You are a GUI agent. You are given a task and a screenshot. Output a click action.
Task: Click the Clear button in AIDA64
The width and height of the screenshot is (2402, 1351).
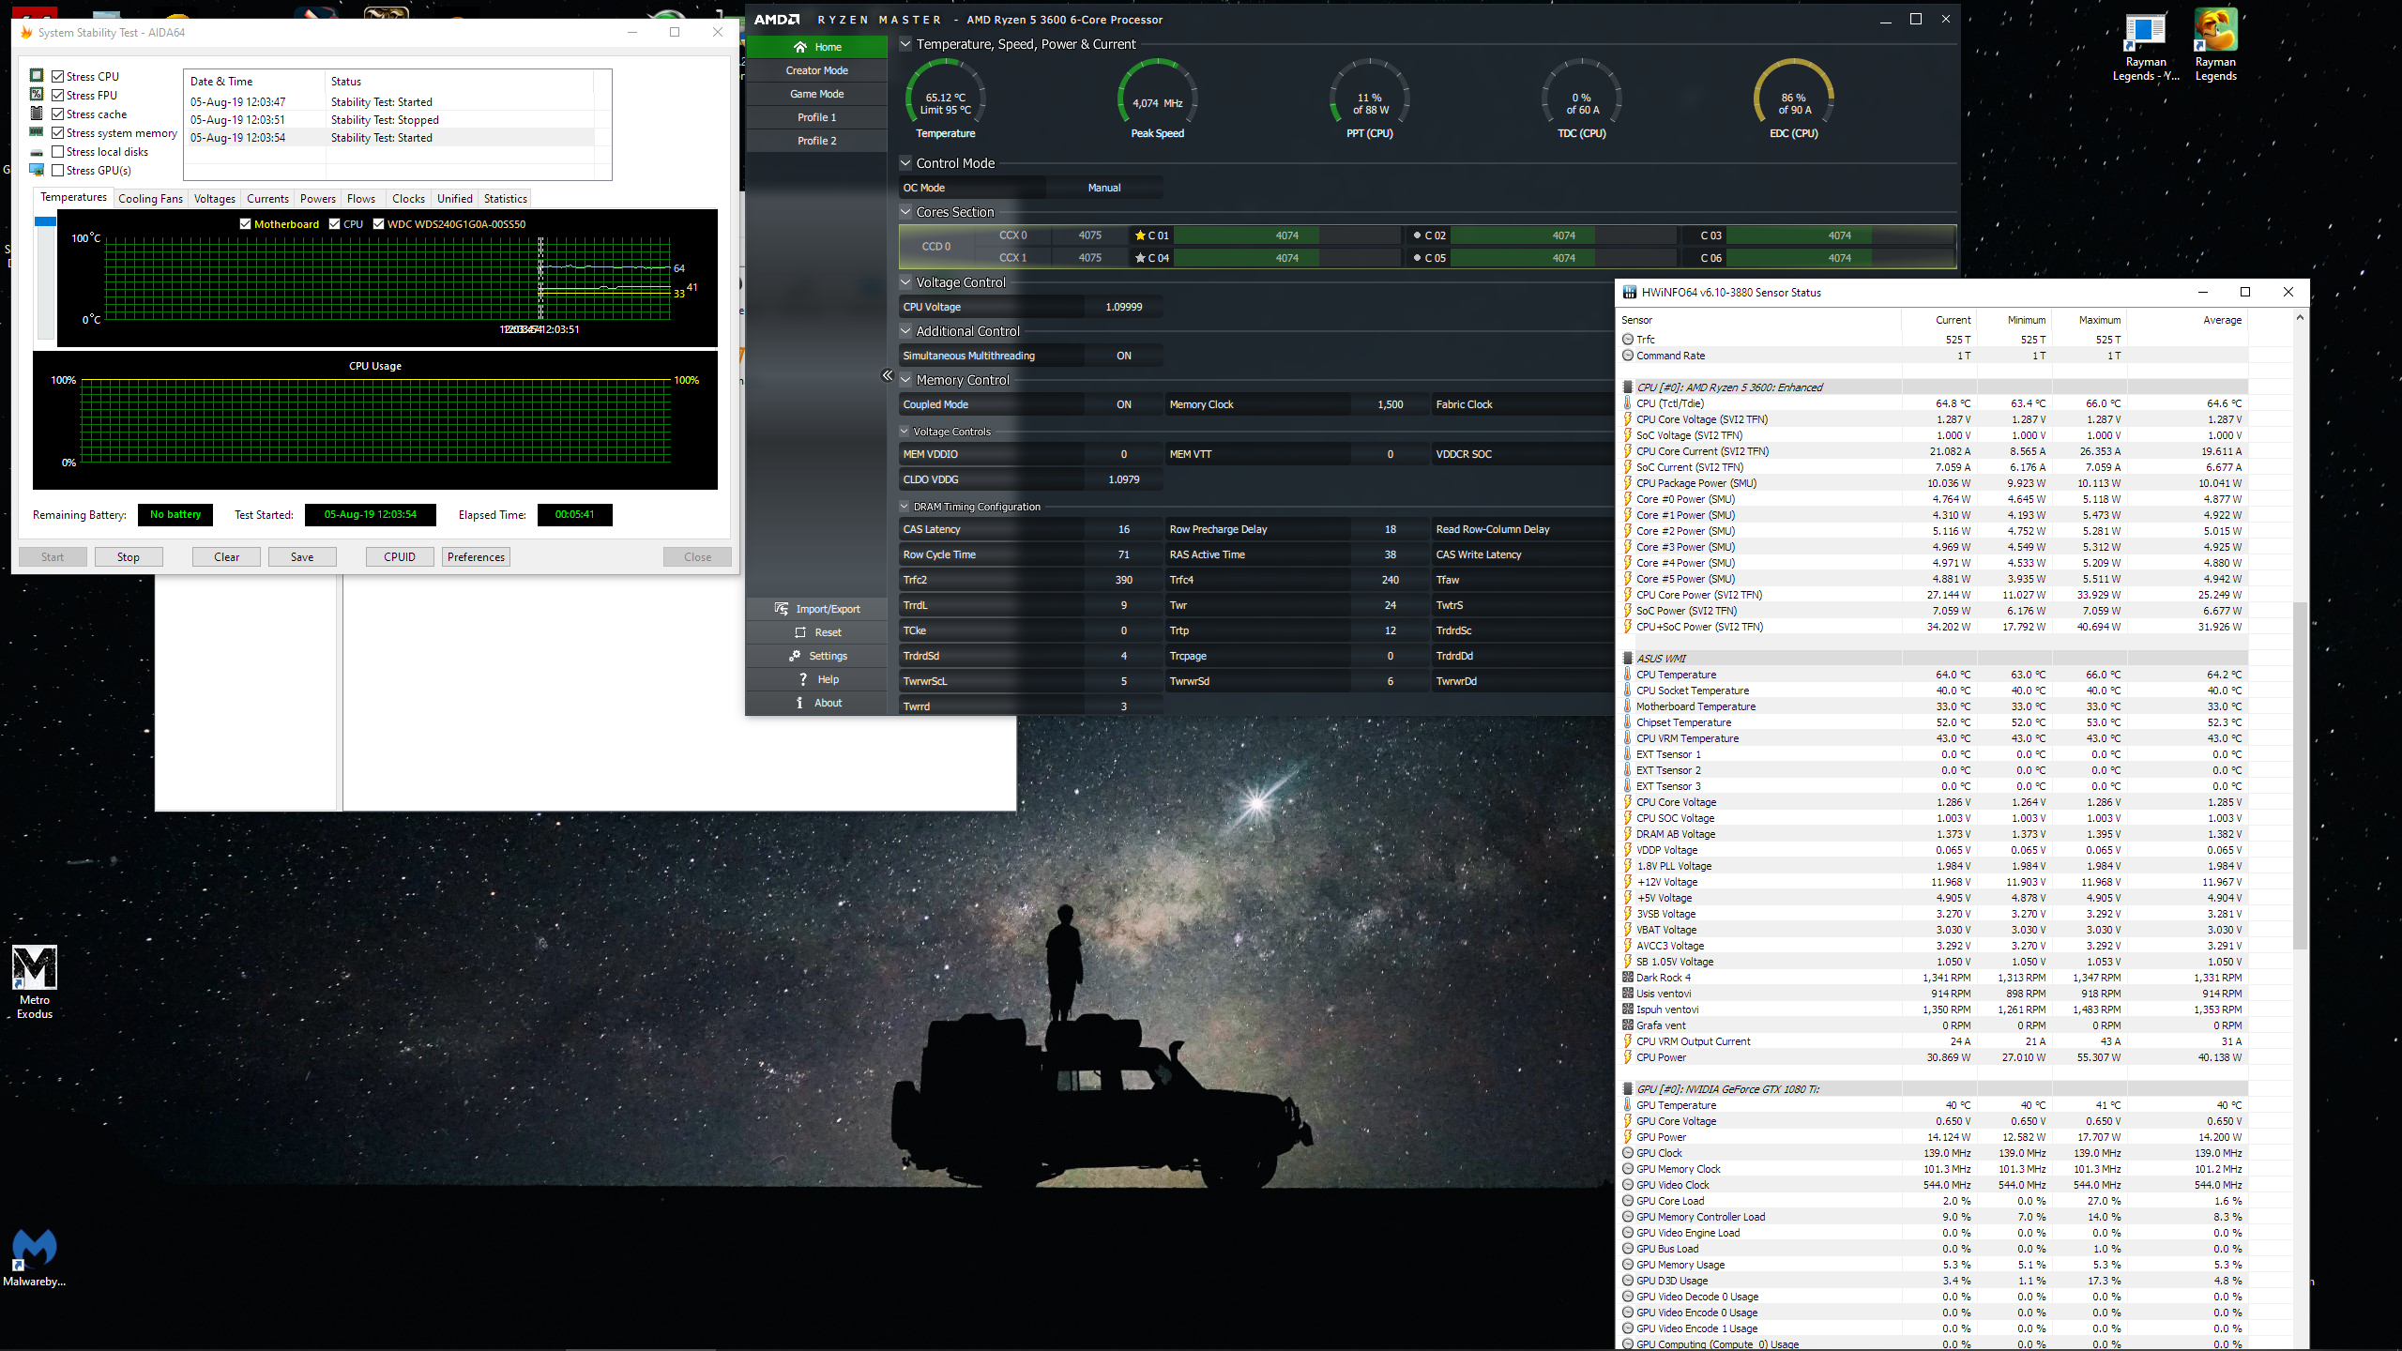point(226,557)
